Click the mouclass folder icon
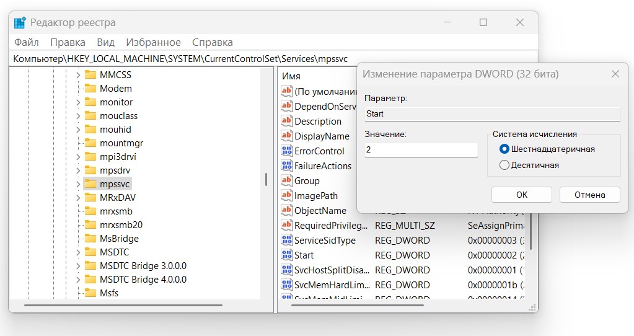Image resolution: width=634 pixels, height=336 pixels. click(x=90, y=116)
